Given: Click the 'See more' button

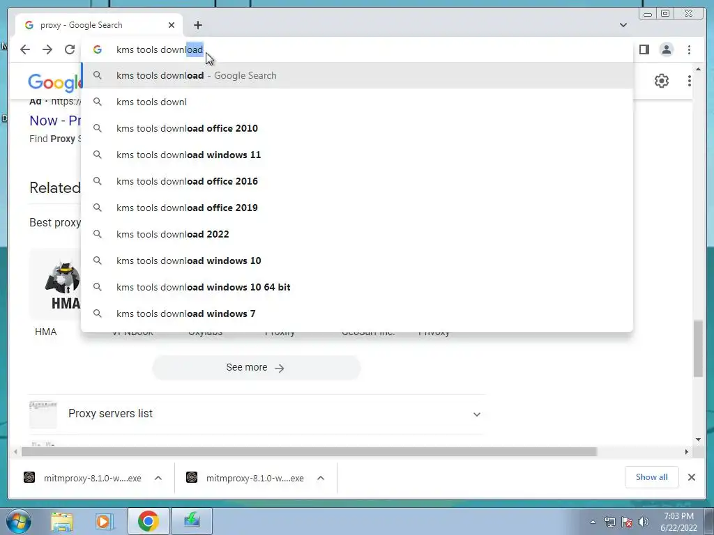Looking at the screenshot, I should coord(257,368).
